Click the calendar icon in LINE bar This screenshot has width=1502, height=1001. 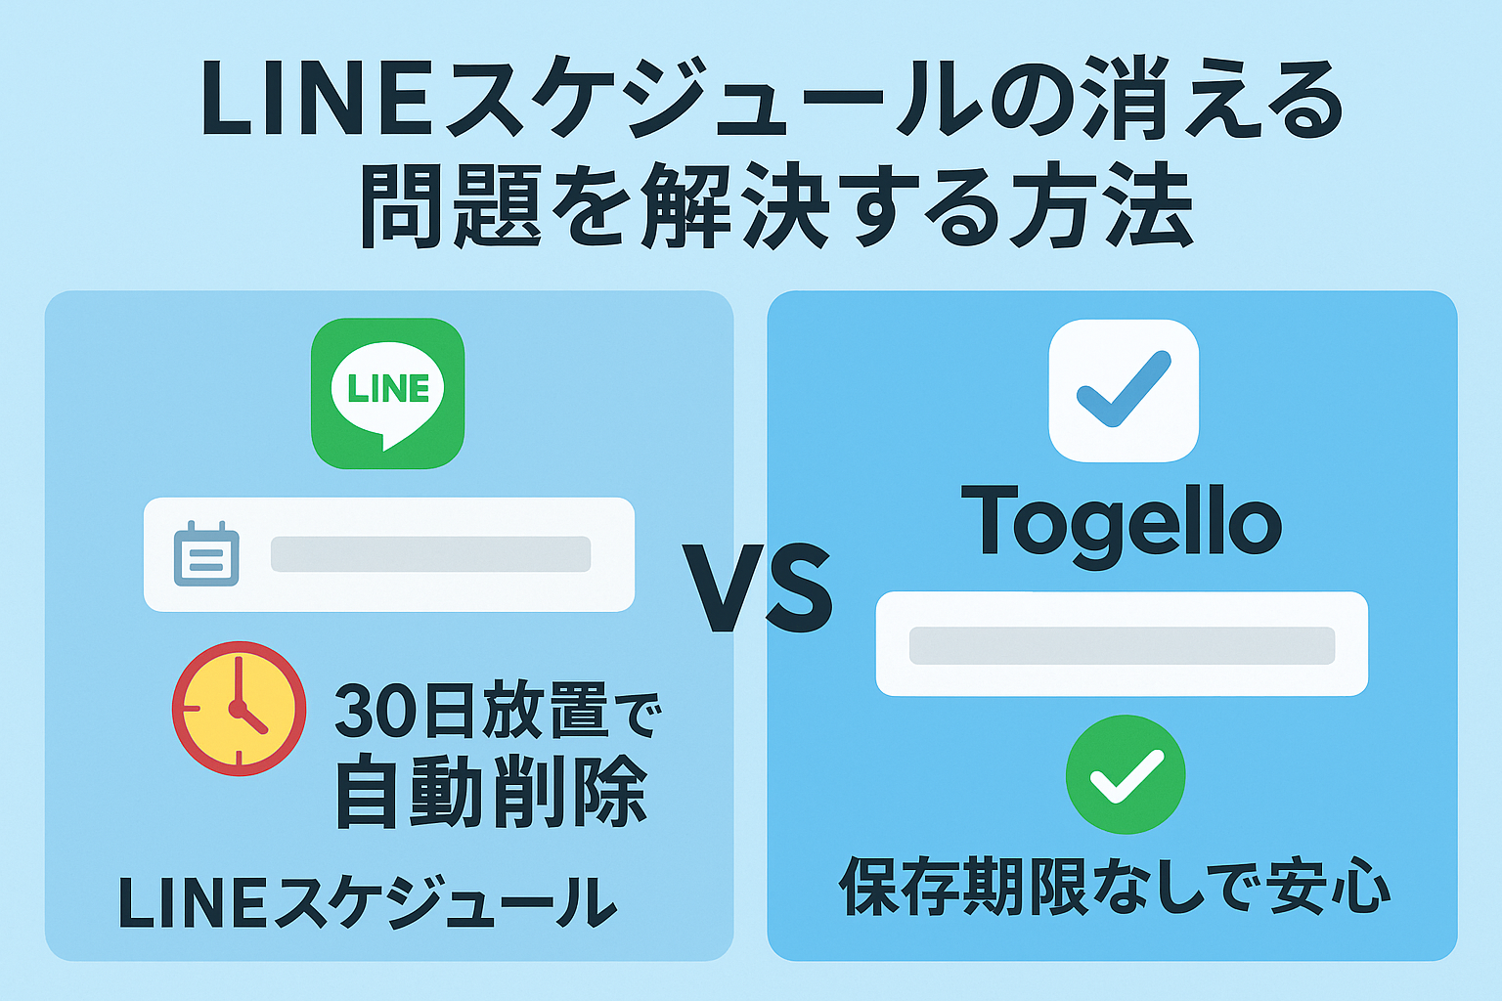[206, 554]
